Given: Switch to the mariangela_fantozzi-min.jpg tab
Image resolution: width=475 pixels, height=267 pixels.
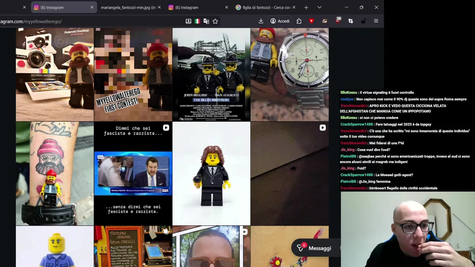Looking at the screenshot, I should point(128,7).
